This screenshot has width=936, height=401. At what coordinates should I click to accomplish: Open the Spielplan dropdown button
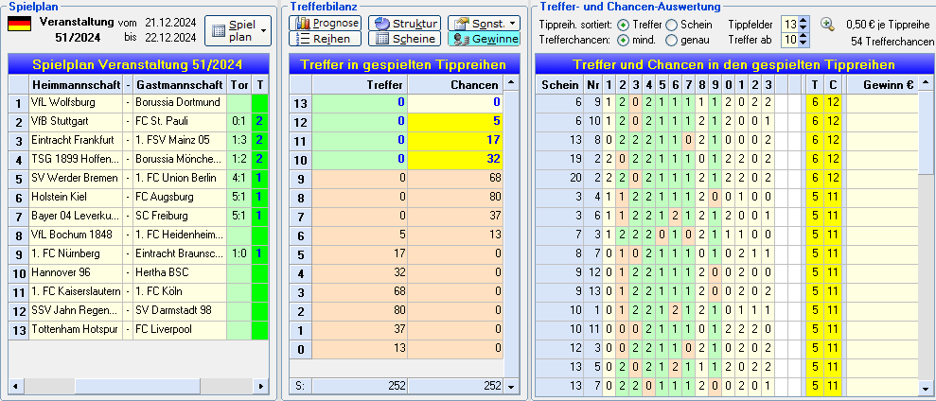pyautogui.click(x=238, y=31)
